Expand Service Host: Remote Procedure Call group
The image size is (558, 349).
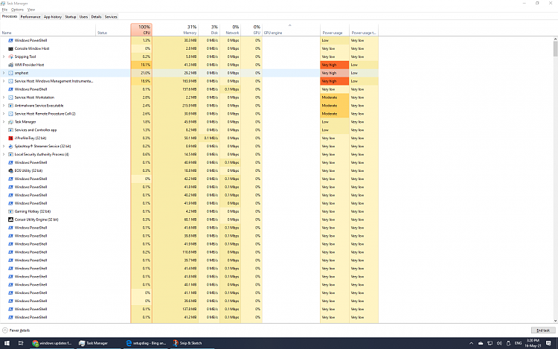4,114
